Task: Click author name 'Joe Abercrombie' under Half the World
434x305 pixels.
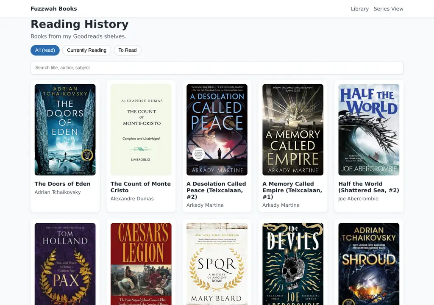Action: point(358,199)
